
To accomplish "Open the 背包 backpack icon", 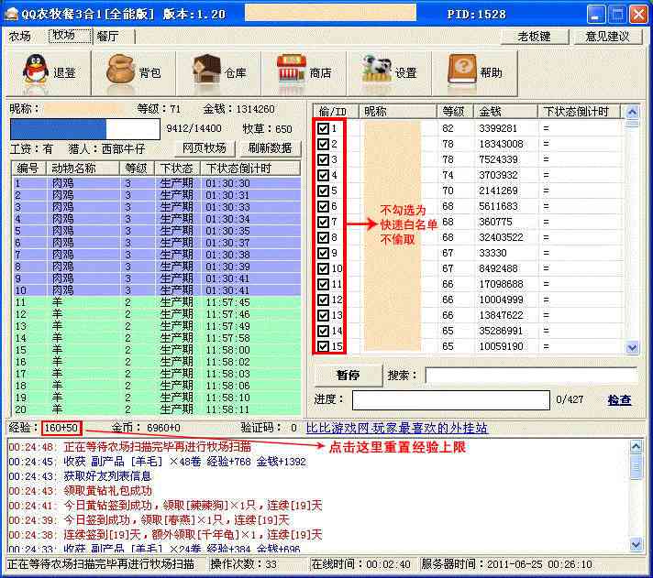I will click(121, 71).
